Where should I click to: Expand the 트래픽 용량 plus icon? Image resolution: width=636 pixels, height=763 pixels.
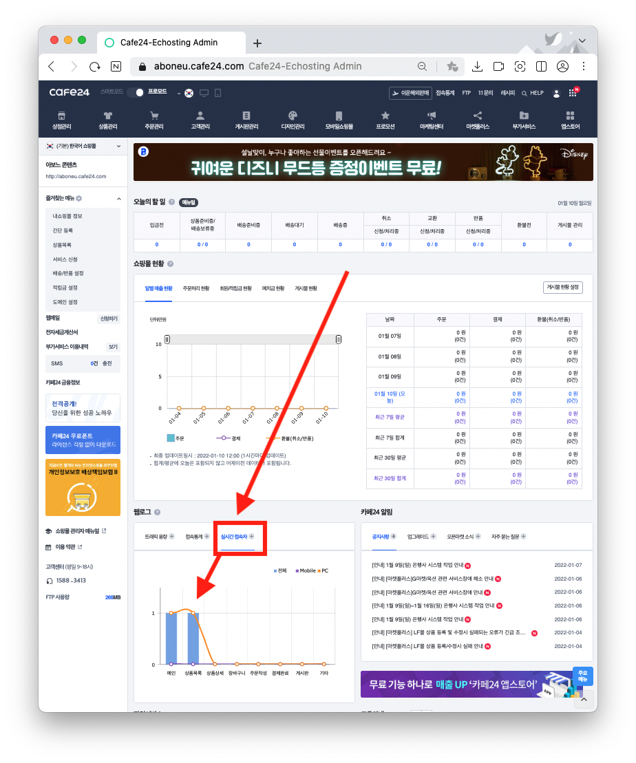(171, 537)
